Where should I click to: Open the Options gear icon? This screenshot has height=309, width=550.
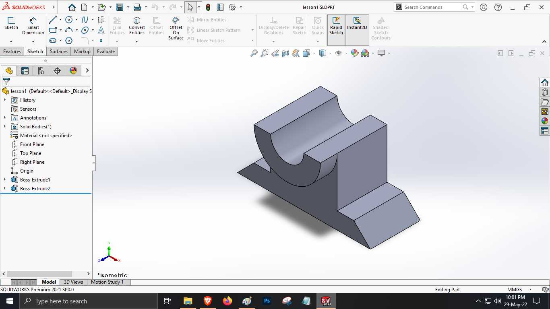click(232, 7)
